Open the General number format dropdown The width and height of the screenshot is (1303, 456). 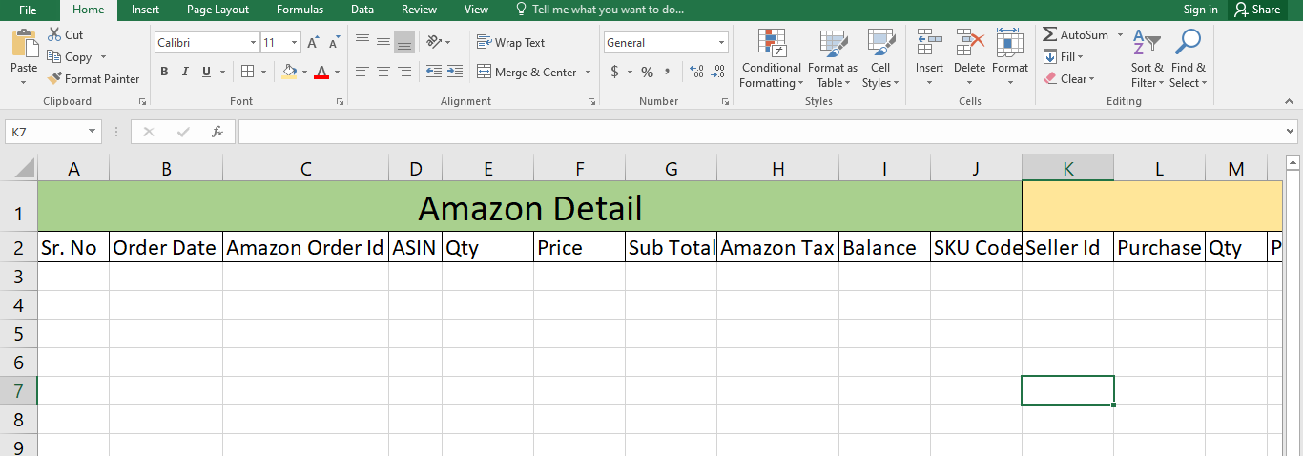[721, 43]
